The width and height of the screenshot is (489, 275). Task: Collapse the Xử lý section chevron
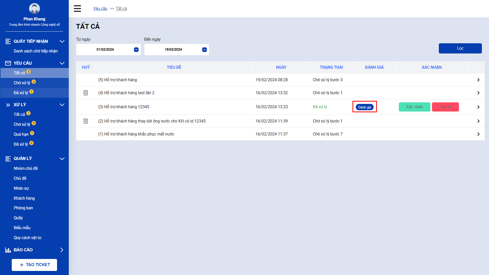[x=62, y=105]
